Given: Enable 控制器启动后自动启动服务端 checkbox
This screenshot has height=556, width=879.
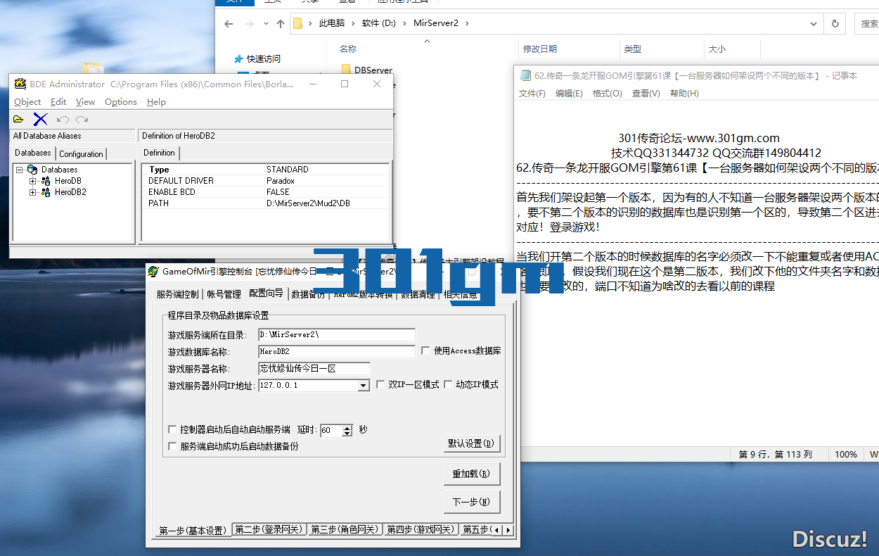Looking at the screenshot, I should point(172,429).
